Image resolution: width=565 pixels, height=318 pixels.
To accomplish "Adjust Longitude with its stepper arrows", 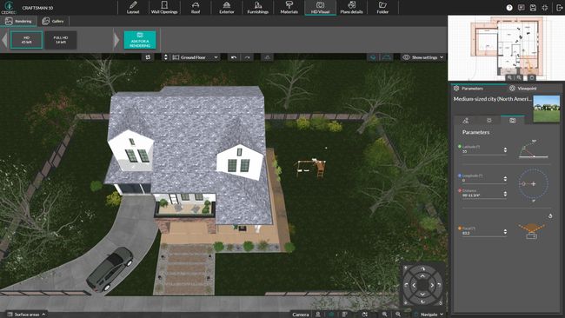I will 505,179.
